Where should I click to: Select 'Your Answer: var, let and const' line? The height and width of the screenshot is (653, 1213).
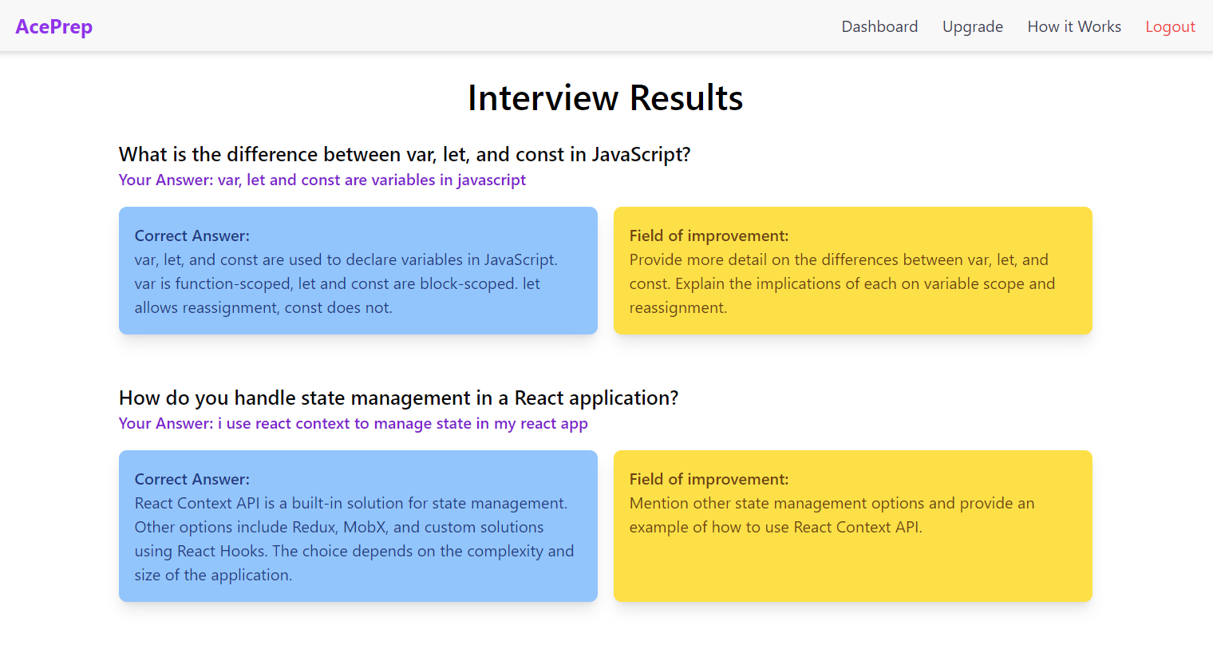pos(322,180)
